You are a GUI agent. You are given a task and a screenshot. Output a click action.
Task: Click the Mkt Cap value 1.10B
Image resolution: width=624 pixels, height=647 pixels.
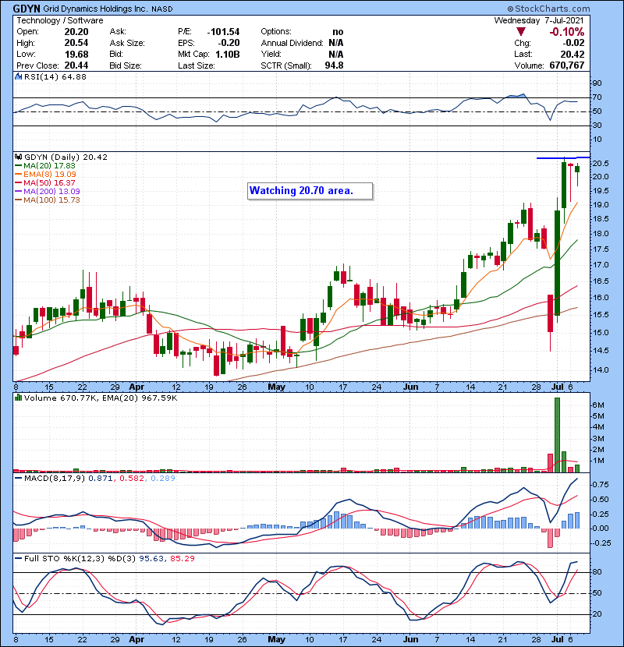pos(228,54)
